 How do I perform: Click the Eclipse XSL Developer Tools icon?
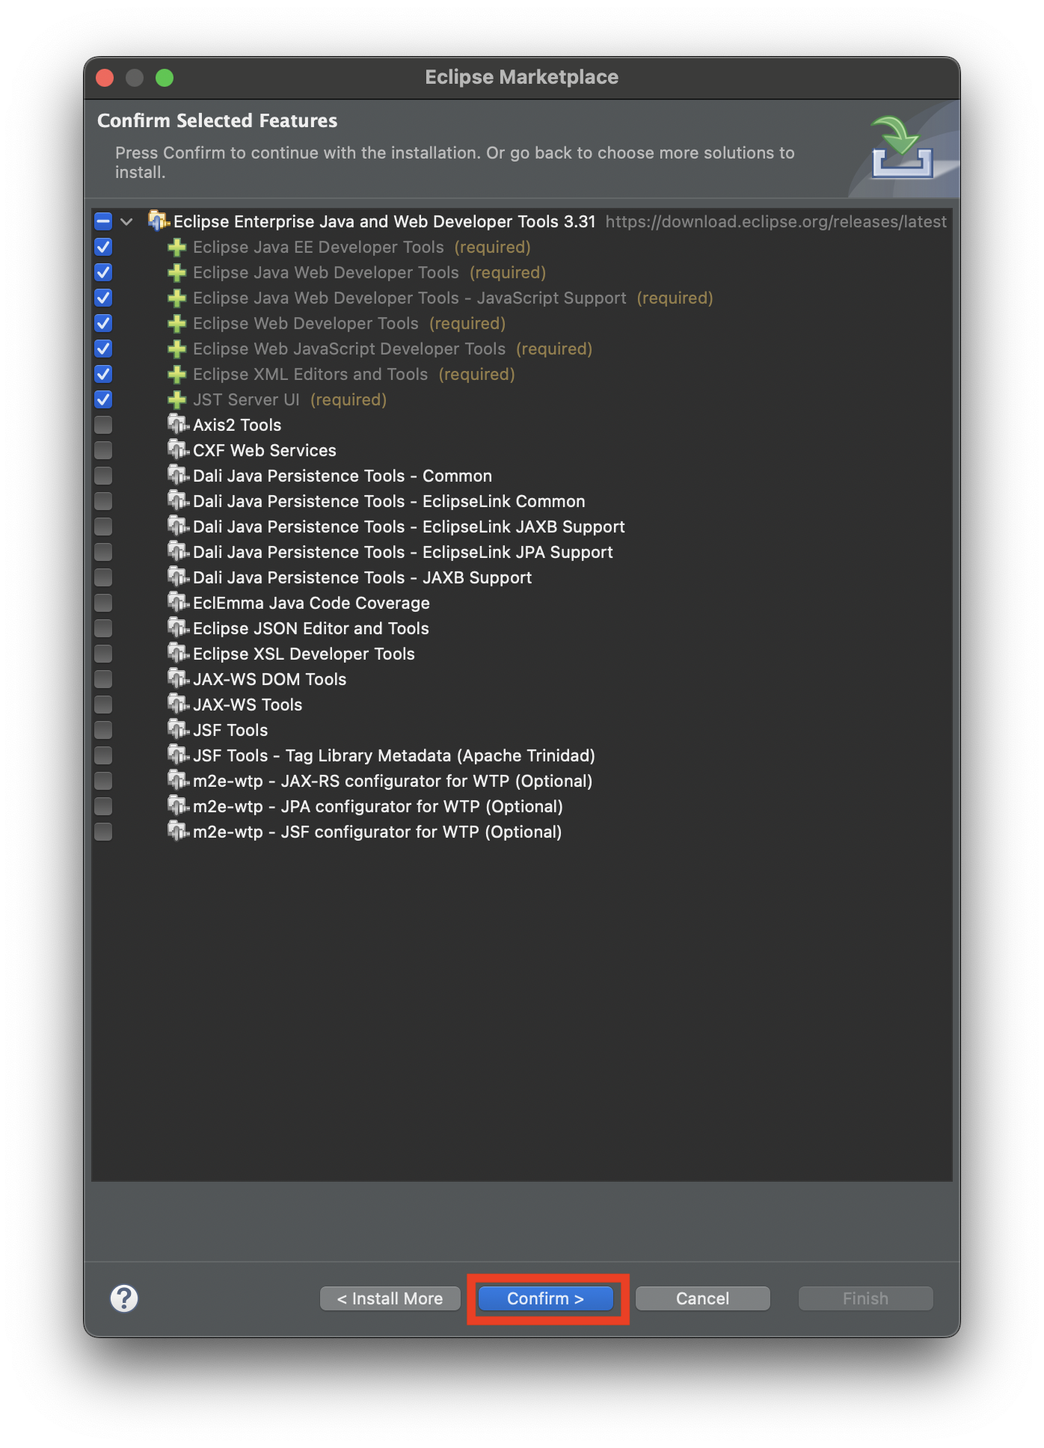[178, 654]
